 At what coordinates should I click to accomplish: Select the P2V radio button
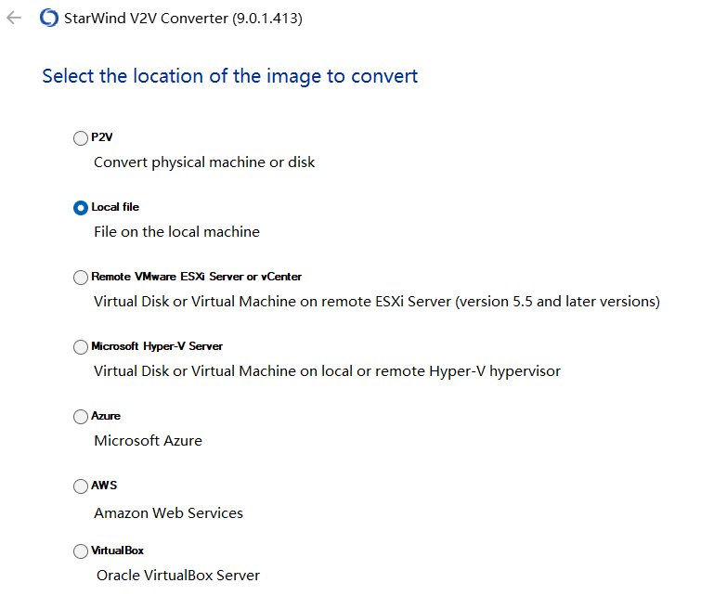point(81,138)
